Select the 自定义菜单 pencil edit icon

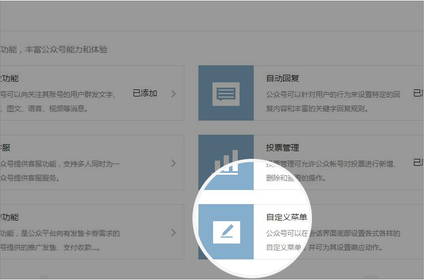226,232
